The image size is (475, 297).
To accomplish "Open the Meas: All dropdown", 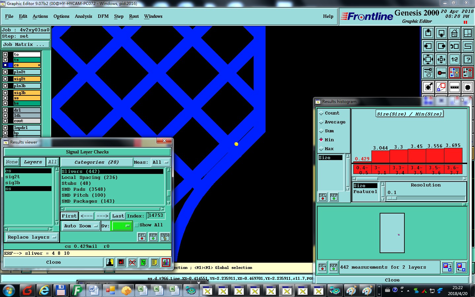I will point(160,162).
